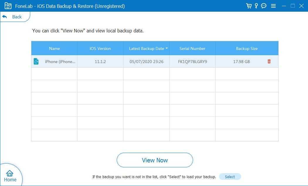This screenshot has height=186, width=308.
Task: Click the Home house icon
Action: [x=10, y=173]
